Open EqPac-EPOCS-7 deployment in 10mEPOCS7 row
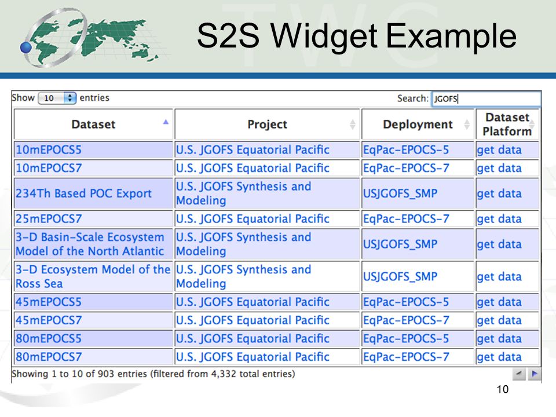The image size is (556, 417). [406, 168]
